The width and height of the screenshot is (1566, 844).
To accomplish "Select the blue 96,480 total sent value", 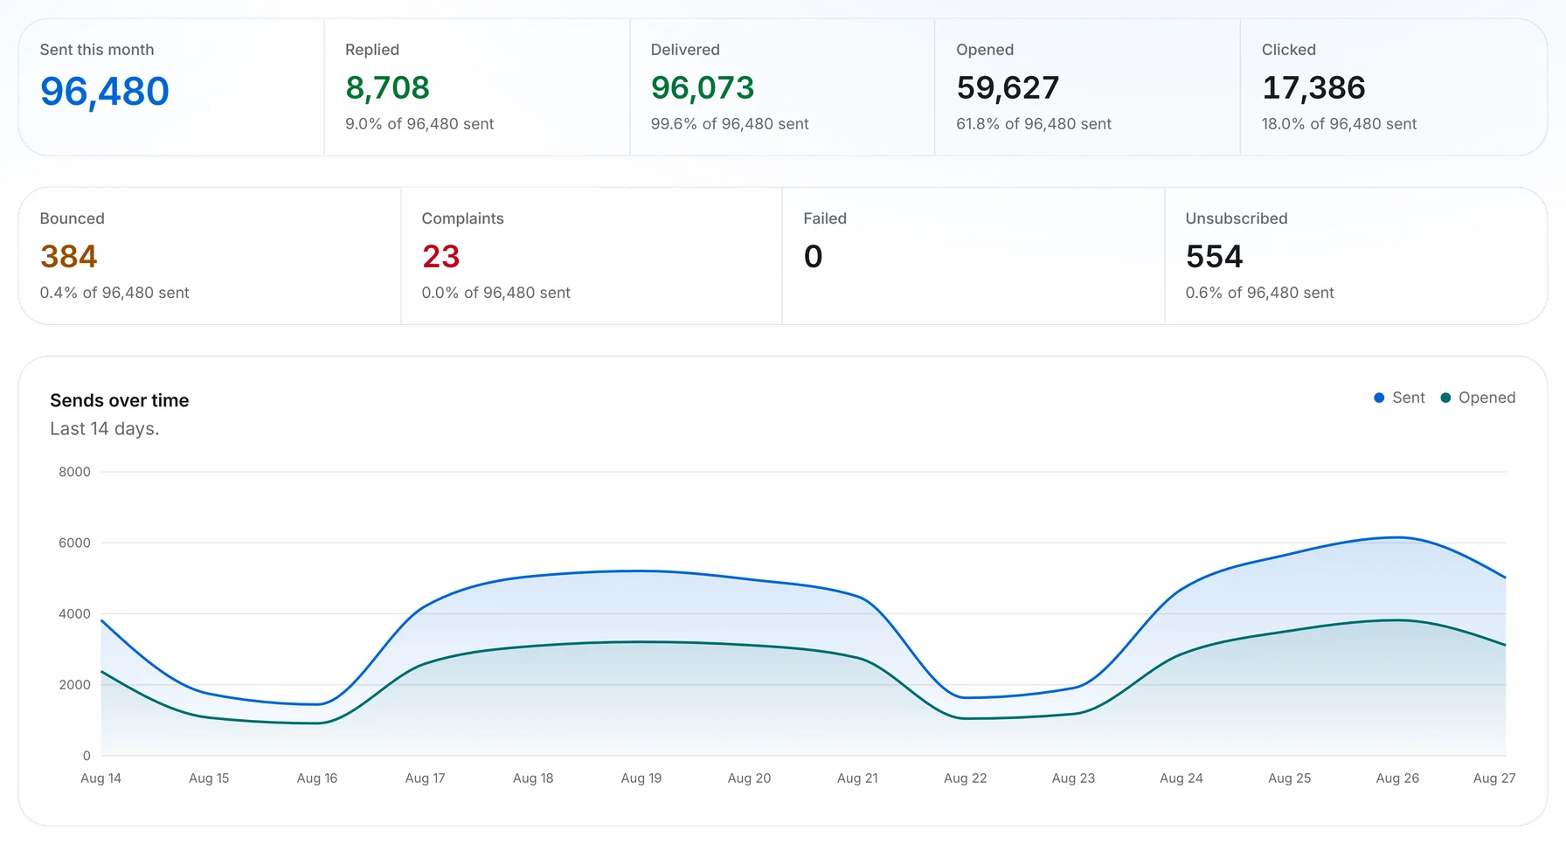I will tap(105, 91).
